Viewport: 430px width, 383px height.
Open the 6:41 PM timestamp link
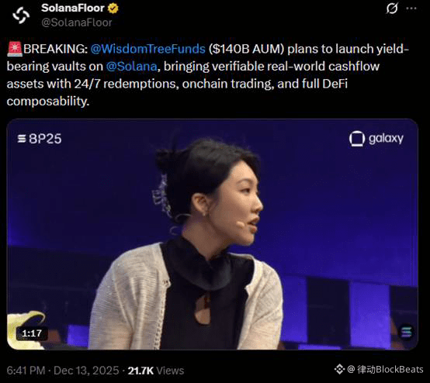click(x=26, y=371)
